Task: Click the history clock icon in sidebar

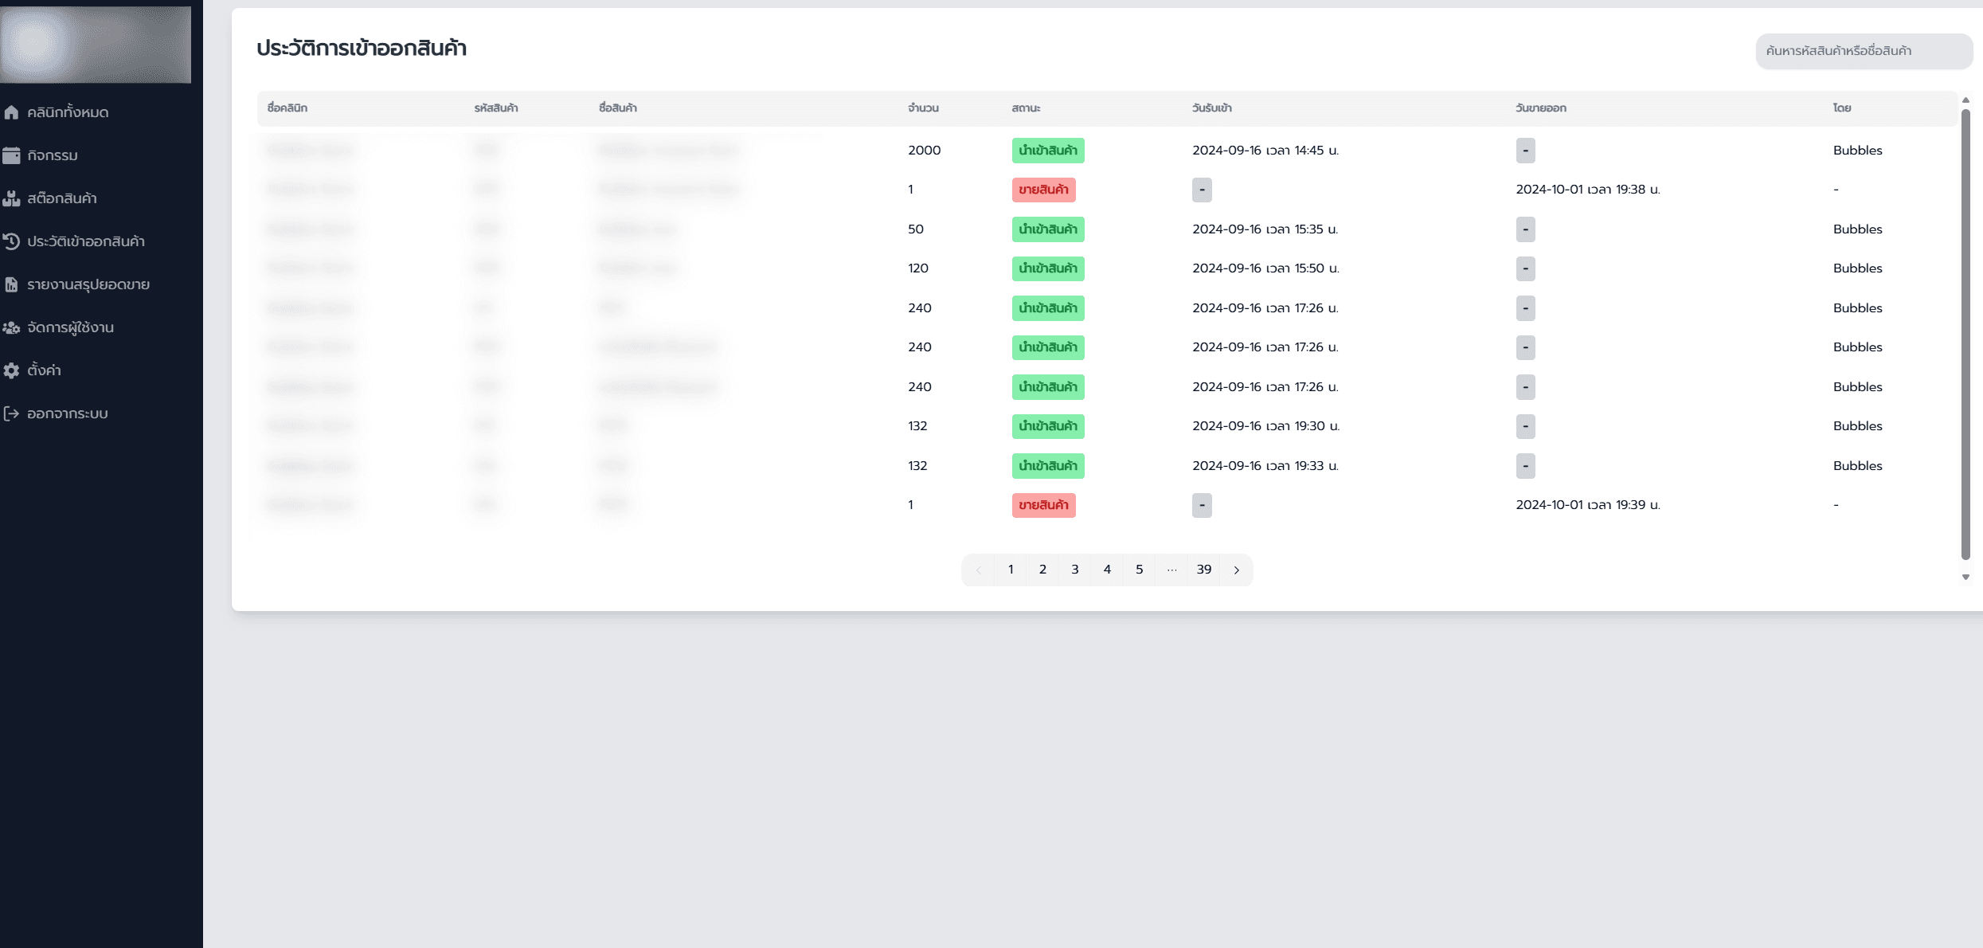Action: coord(11,241)
